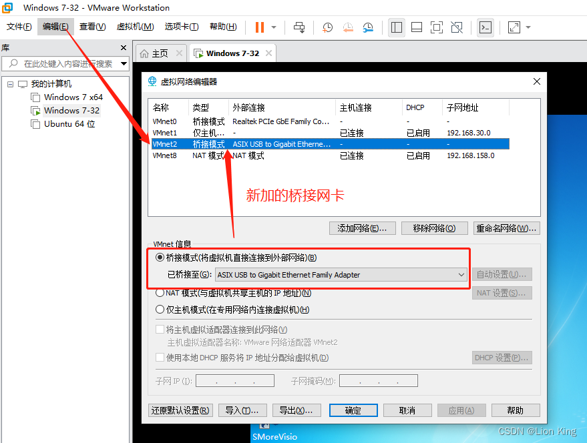587x443 pixels.
Task: Open the 选项卡(T) menu
Action: [182, 27]
